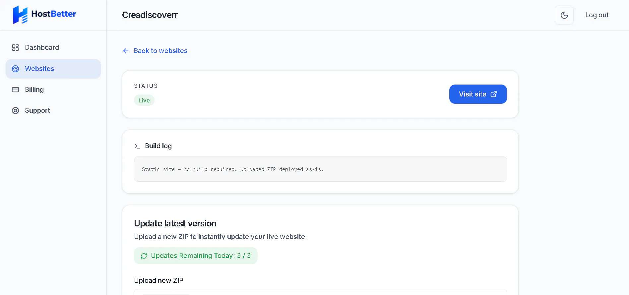Image resolution: width=629 pixels, height=295 pixels.
Task: Click the refresh icon in updates badge
Action: [x=144, y=256]
